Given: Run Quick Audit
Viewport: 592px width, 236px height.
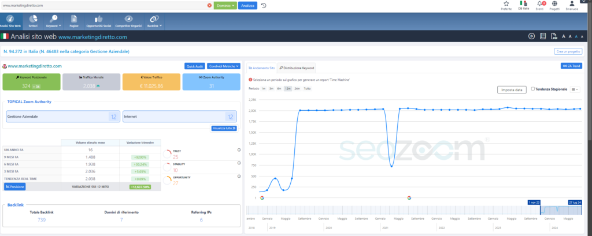Looking at the screenshot, I should (x=195, y=66).
